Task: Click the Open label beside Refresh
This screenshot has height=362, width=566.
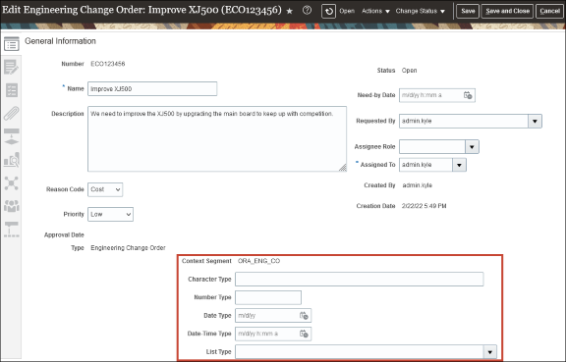Action: click(347, 11)
